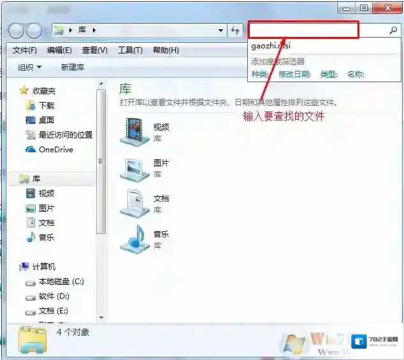404x360 pixels.
Task: Select 下载 label in navigation pane
Action: click(x=47, y=105)
